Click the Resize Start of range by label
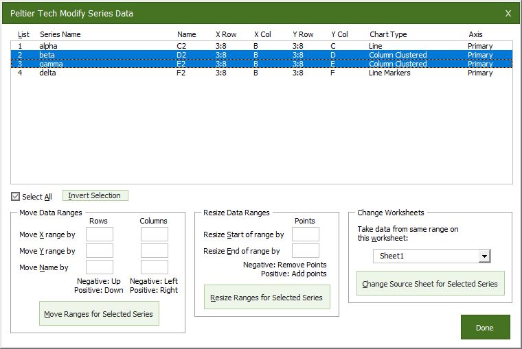The height and width of the screenshot is (349, 522). (244, 234)
